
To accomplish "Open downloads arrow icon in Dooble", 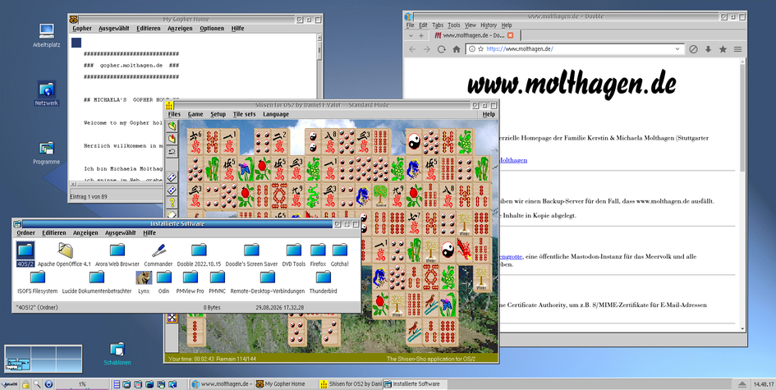I will click(x=708, y=49).
